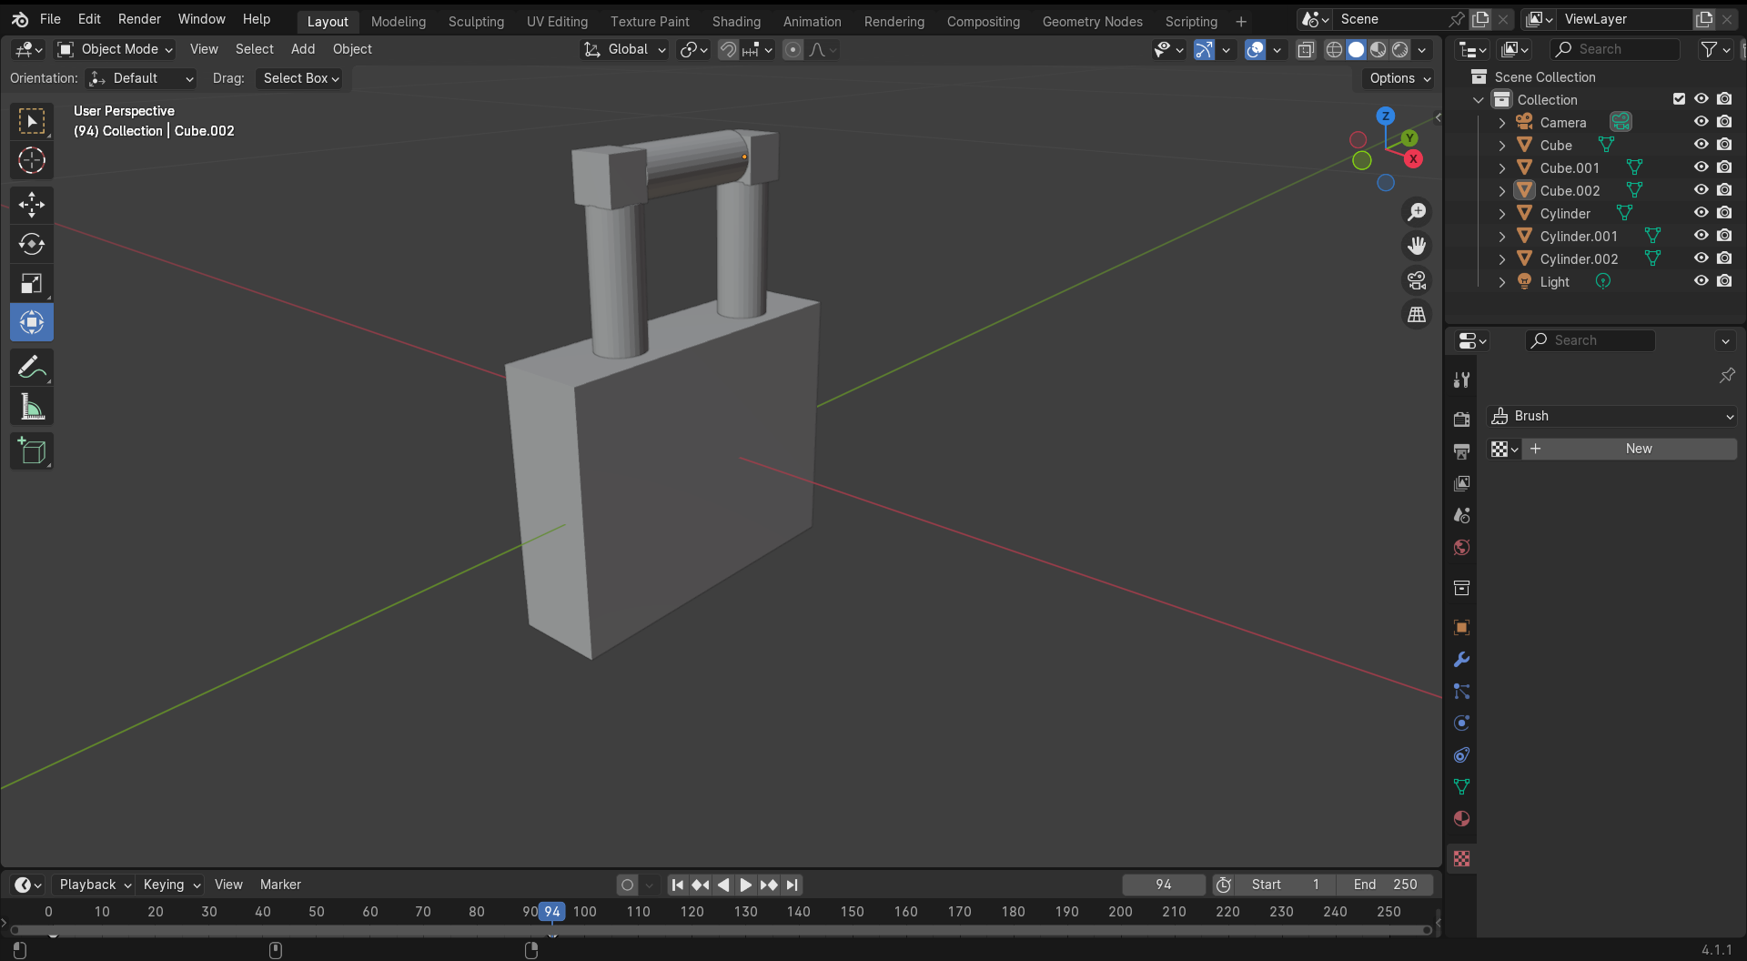Image resolution: width=1747 pixels, height=961 pixels.
Task: Open the Playback dropdown menu
Action: [95, 885]
